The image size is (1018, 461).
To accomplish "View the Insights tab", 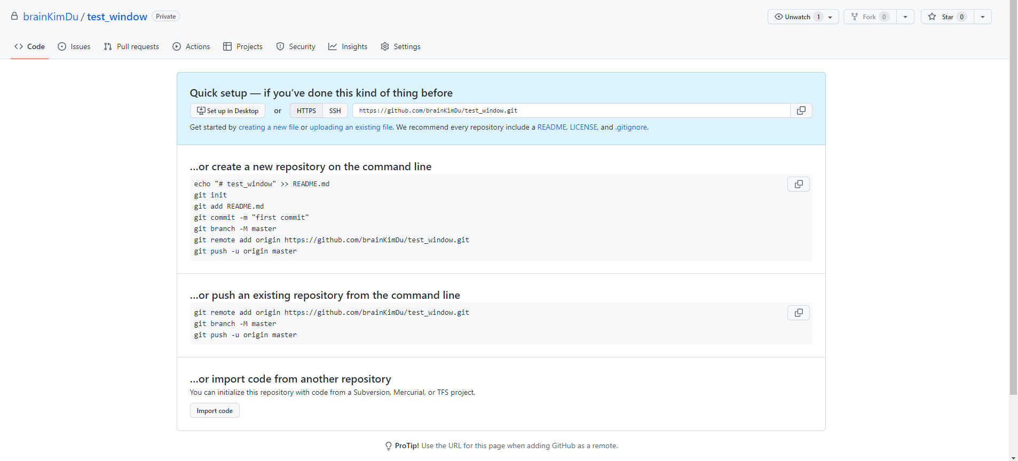I will 348,46.
